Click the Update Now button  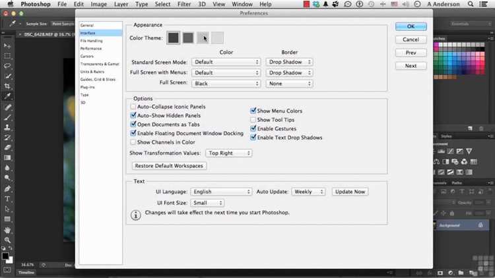350,192
